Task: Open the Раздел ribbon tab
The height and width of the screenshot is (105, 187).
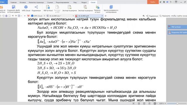Action: coord(84,2)
